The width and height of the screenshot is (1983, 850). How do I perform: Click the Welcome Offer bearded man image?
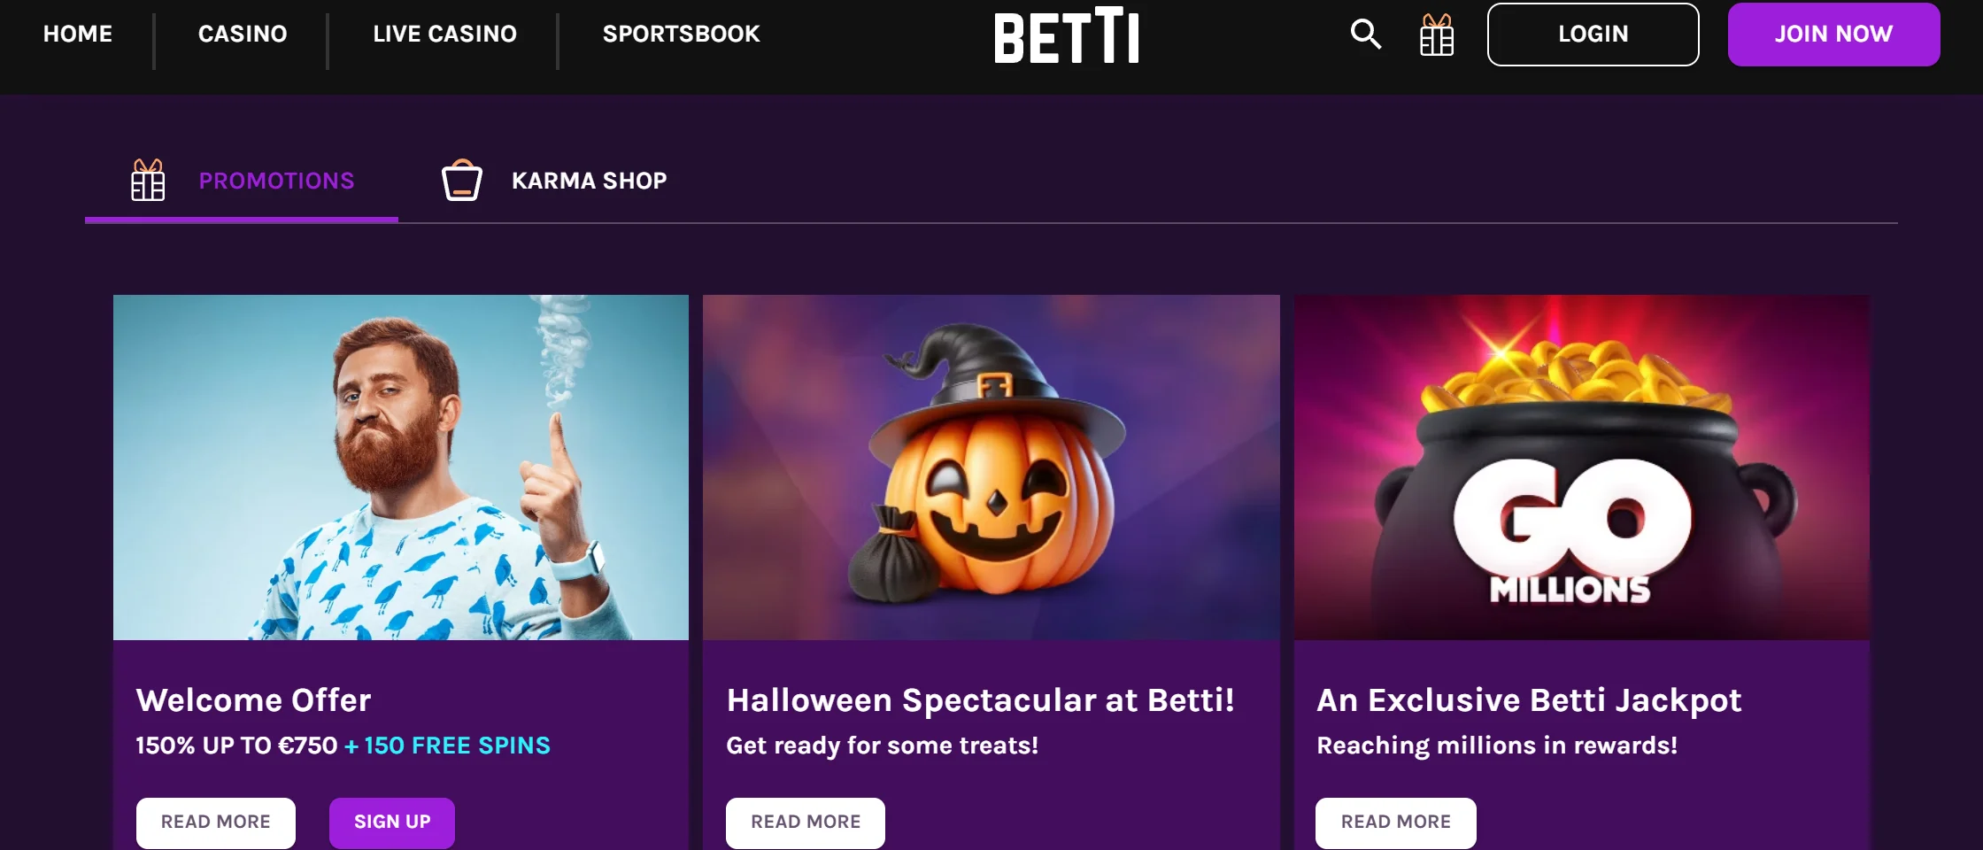401,467
